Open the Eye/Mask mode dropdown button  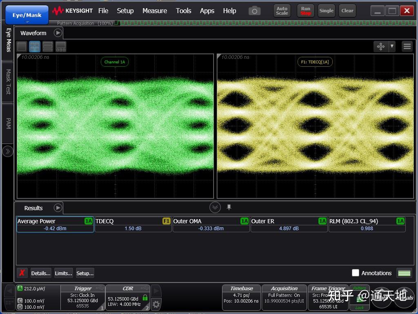pos(27,15)
